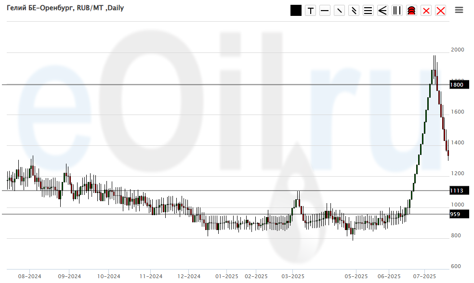The image size is (474, 283).
Task: Select the vertical lines tool
Action: tap(397, 11)
